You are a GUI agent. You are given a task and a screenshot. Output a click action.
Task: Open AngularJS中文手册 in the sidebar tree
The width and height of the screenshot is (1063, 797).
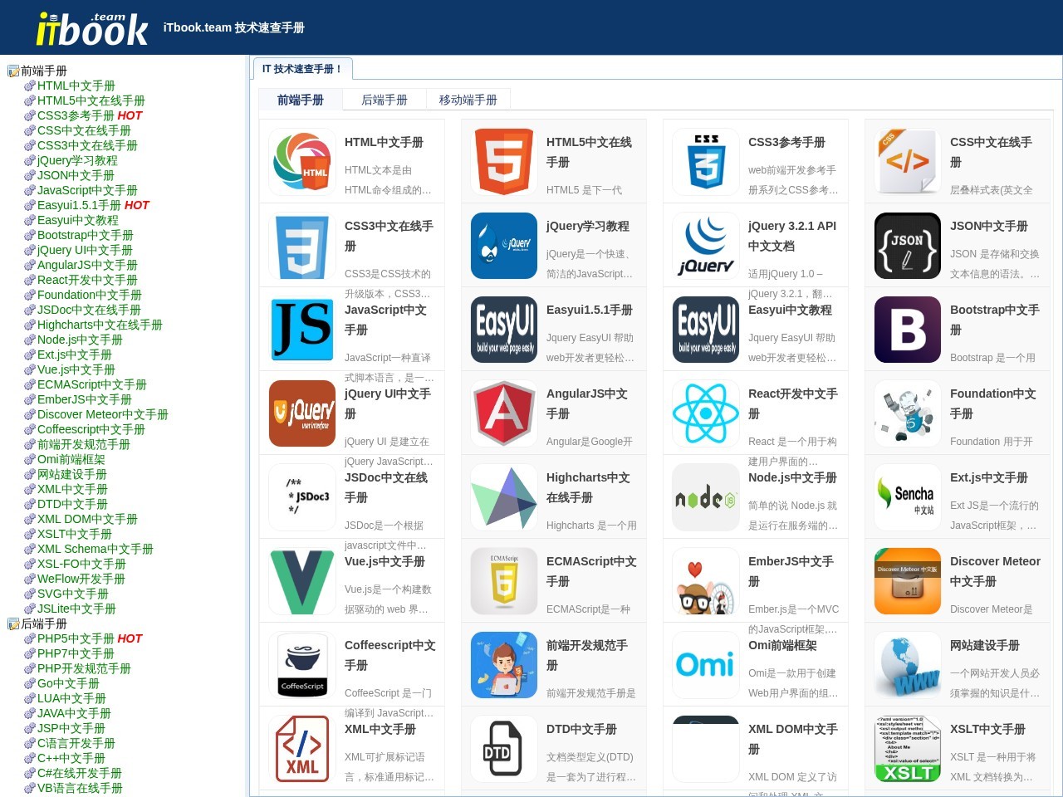(x=87, y=265)
